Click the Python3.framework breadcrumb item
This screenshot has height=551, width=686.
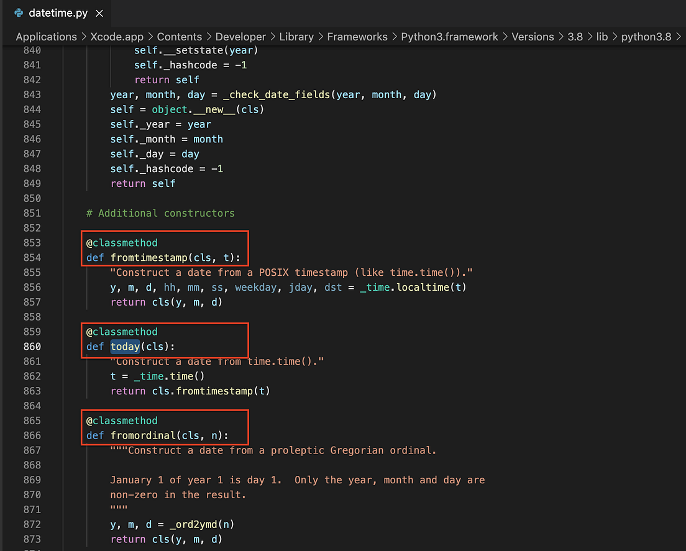(x=449, y=37)
